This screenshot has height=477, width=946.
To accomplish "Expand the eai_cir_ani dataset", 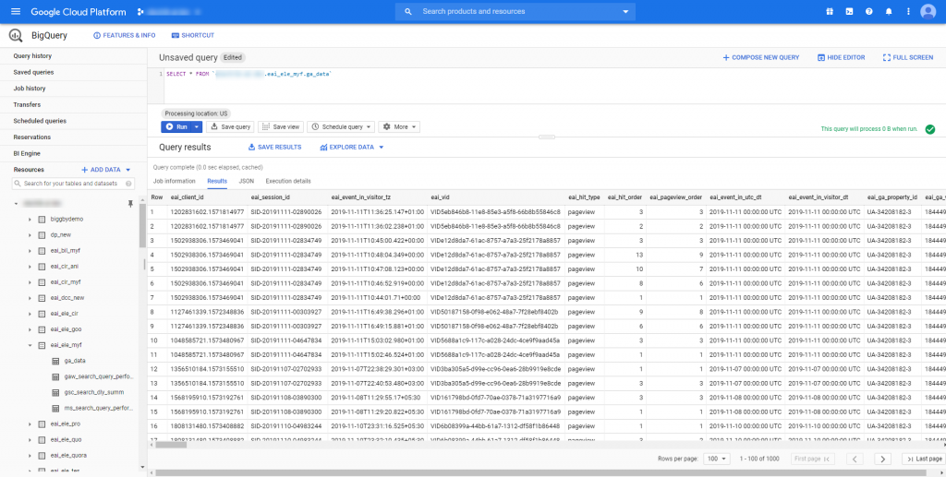I will [30, 267].
